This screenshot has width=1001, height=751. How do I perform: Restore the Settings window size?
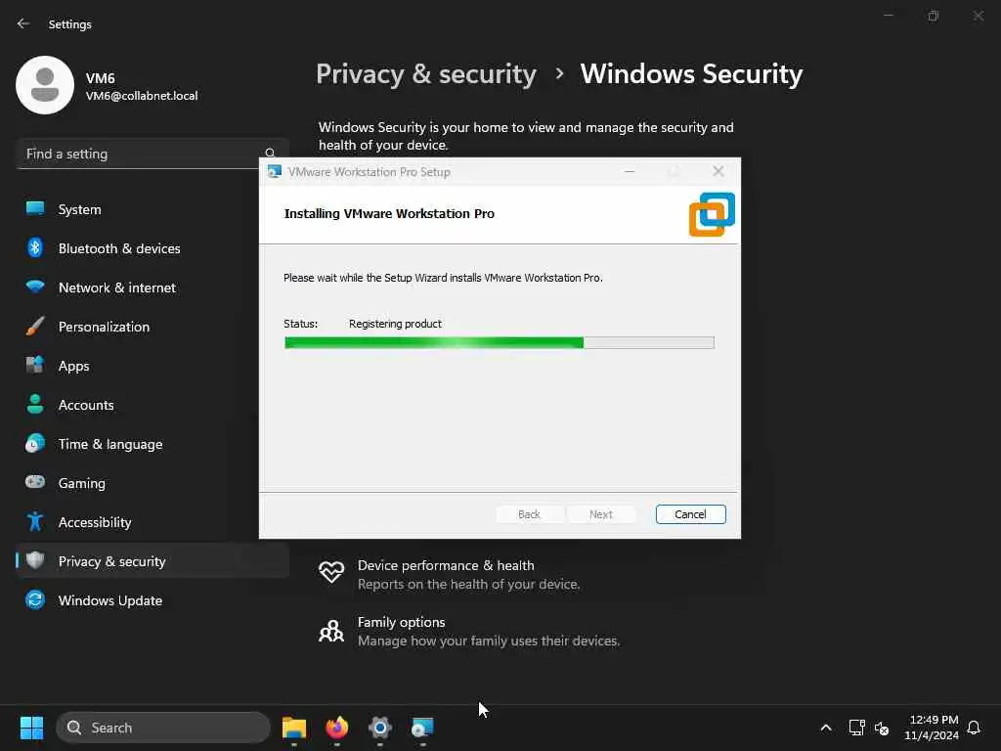click(934, 16)
